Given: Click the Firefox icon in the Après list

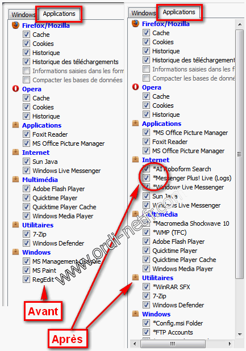Looking at the screenshot, I should point(135,23).
